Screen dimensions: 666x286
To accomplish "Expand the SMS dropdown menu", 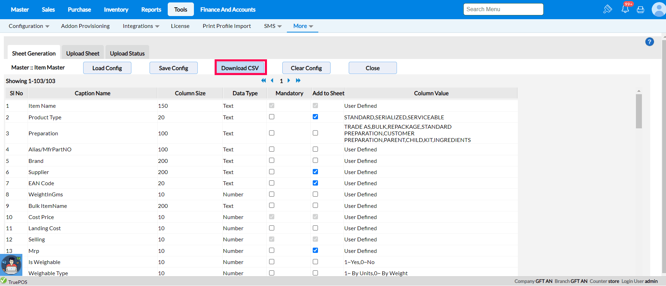I will [x=273, y=26].
